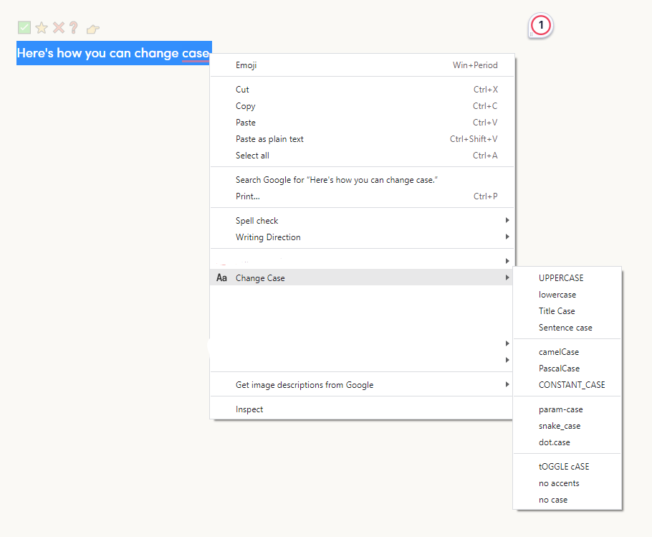Click the red X cross icon
Image resolution: width=652 pixels, height=537 pixels.
click(x=59, y=28)
